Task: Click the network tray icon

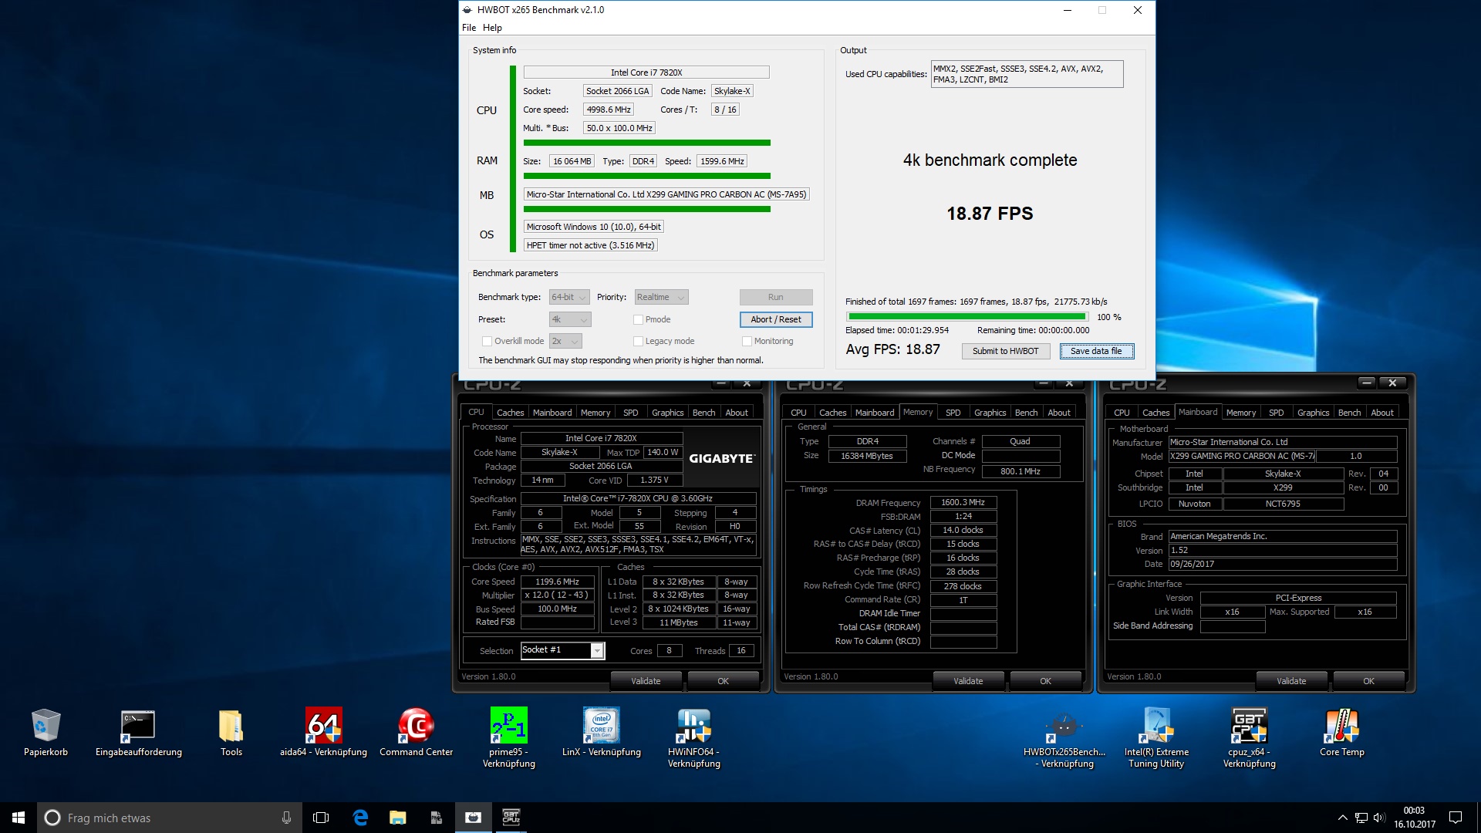Action: (1361, 818)
